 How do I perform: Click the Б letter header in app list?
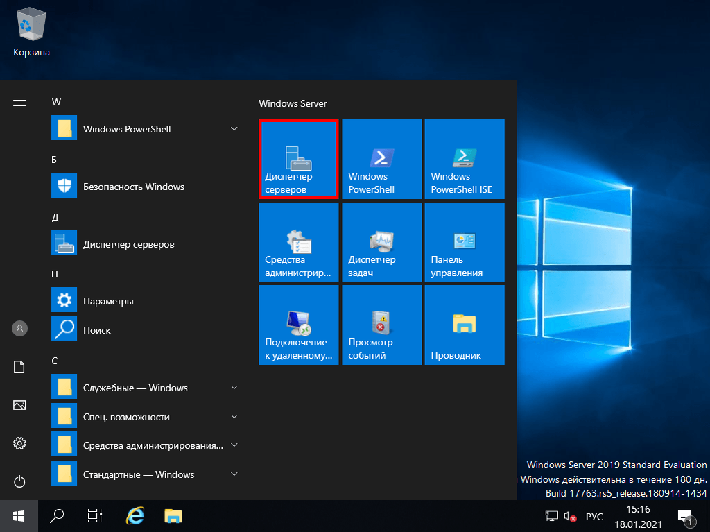[x=54, y=160]
